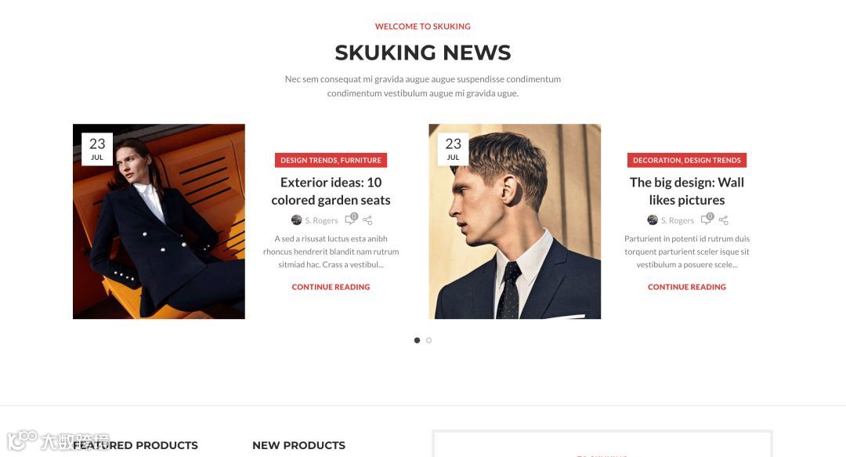Switch to Featured Products tab
846x457 pixels.
point(136,445)
